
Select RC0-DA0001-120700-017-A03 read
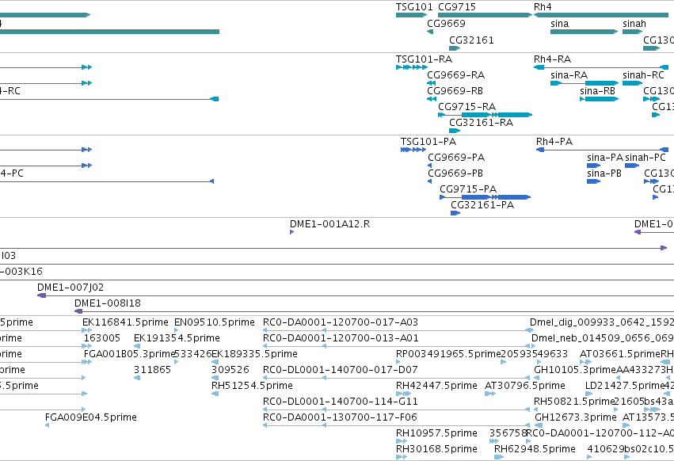[398, 330]
